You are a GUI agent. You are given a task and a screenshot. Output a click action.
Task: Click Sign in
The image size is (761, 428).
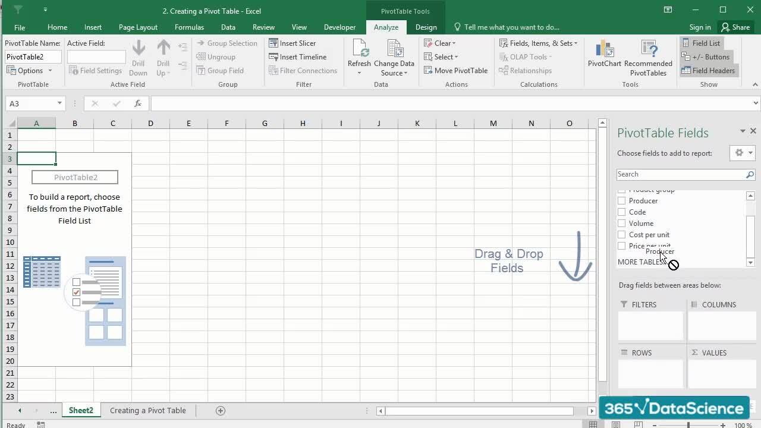[700, 27]
